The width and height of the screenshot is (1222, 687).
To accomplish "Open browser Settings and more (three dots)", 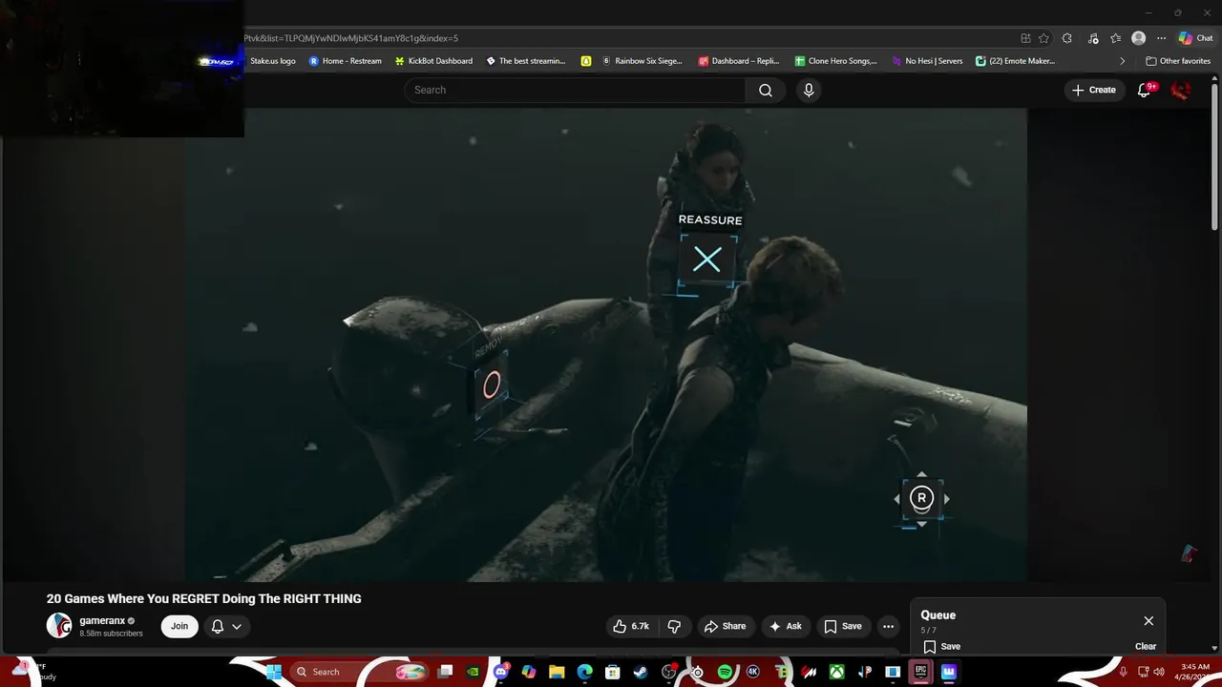I will [1161, 38].
